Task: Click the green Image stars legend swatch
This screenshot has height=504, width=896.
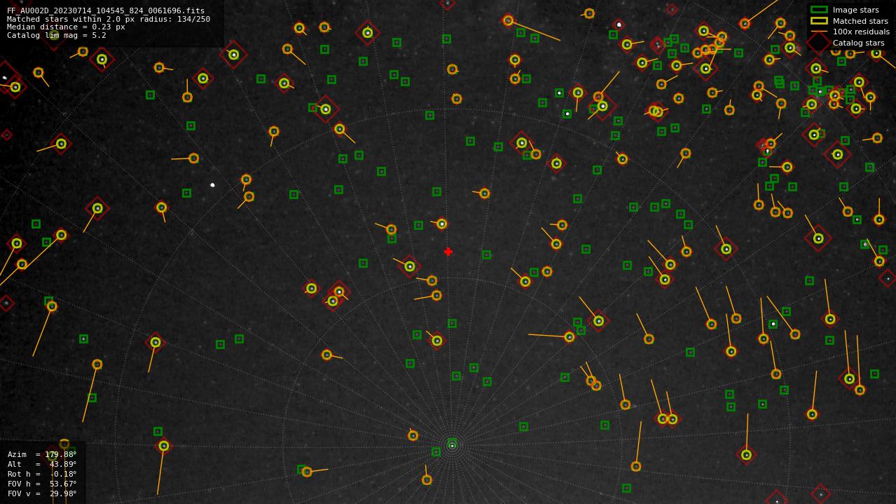Action: click(819, 10)
